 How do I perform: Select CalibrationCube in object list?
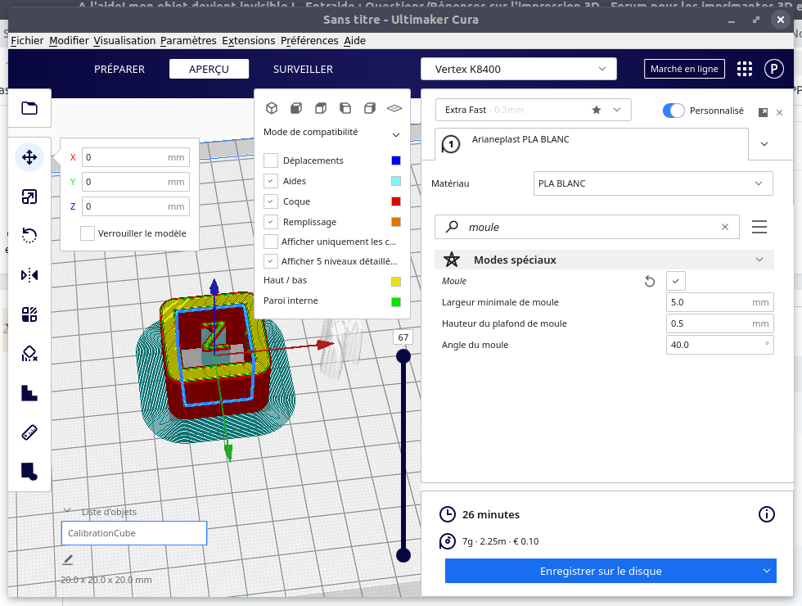pos(134,533)
